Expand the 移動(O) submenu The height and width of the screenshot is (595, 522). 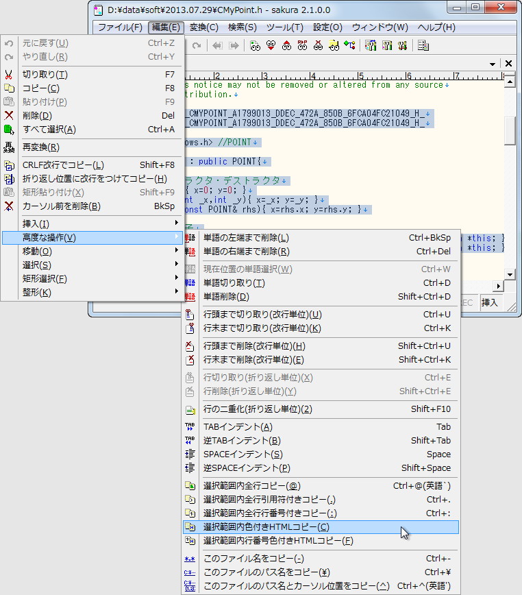point(91,251)
